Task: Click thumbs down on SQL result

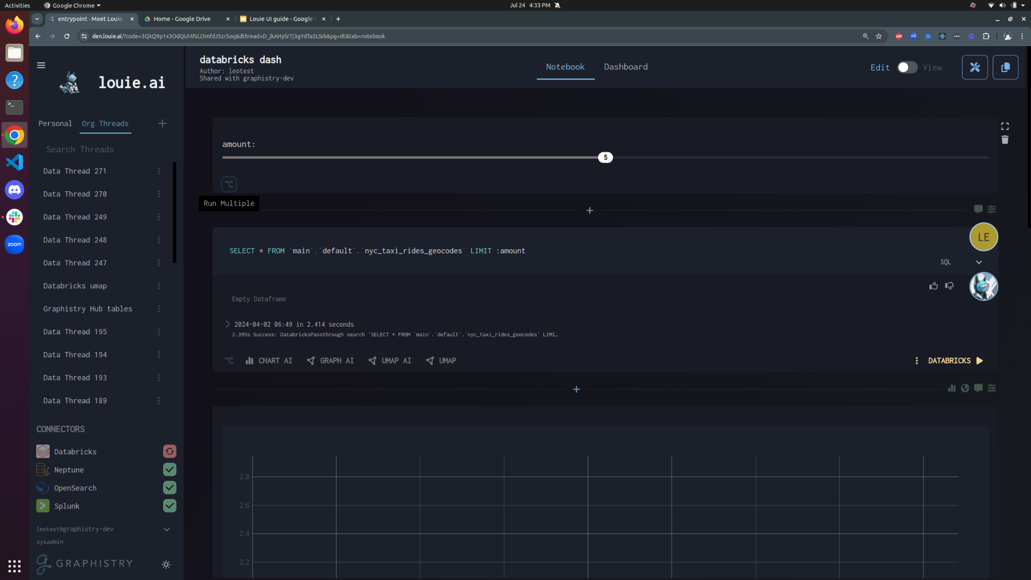Action: 949,286
